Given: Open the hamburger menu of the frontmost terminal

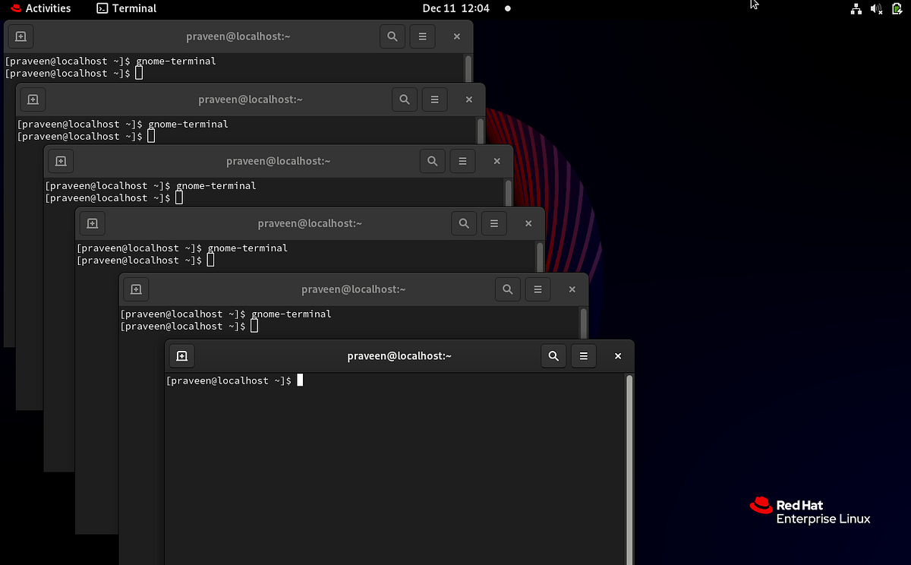Looking at the screenshot, I should [583, 355].
